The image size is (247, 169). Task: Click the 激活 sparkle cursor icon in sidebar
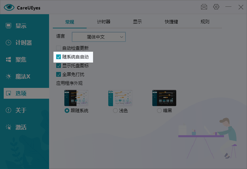tap(8, 127)
